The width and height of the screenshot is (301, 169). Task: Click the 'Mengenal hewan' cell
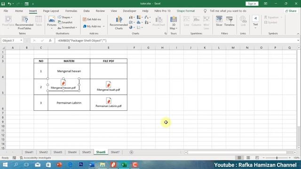tap(69, 71)
